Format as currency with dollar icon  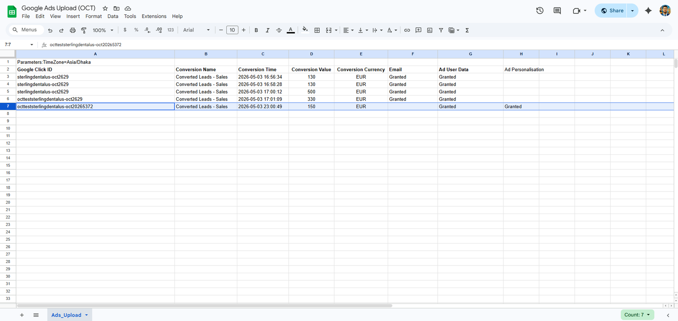point(125,30)
